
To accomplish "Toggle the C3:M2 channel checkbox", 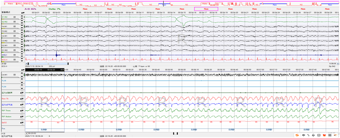I will 14,41.
